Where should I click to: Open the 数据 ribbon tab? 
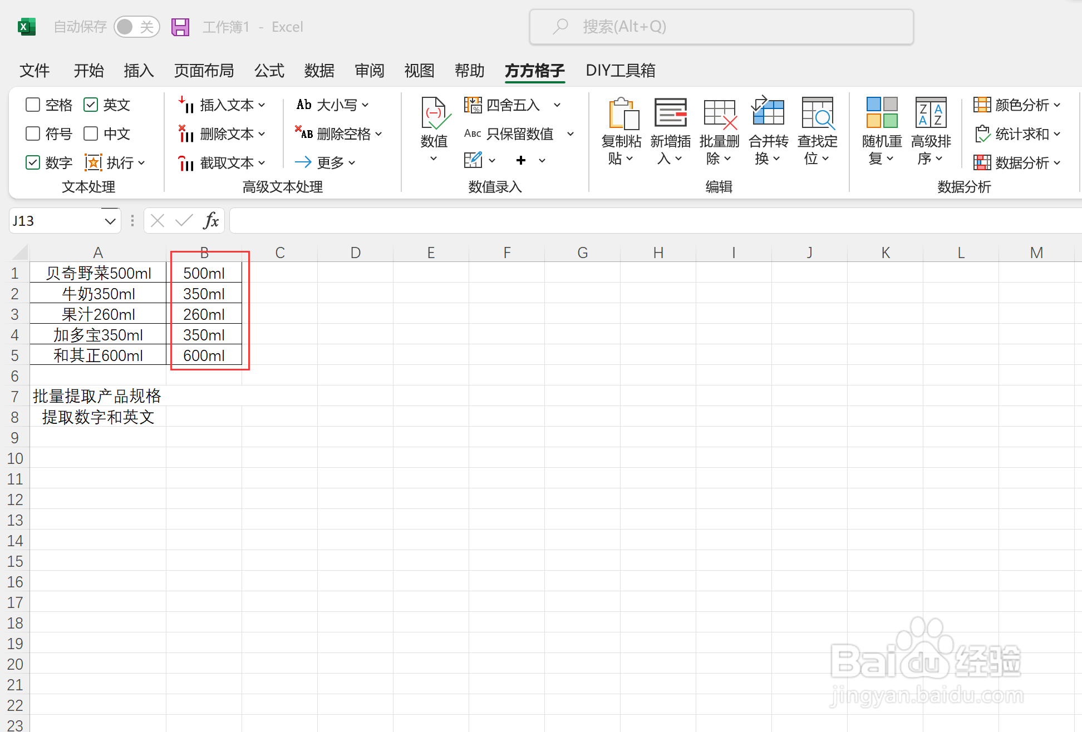coord(319,71)
